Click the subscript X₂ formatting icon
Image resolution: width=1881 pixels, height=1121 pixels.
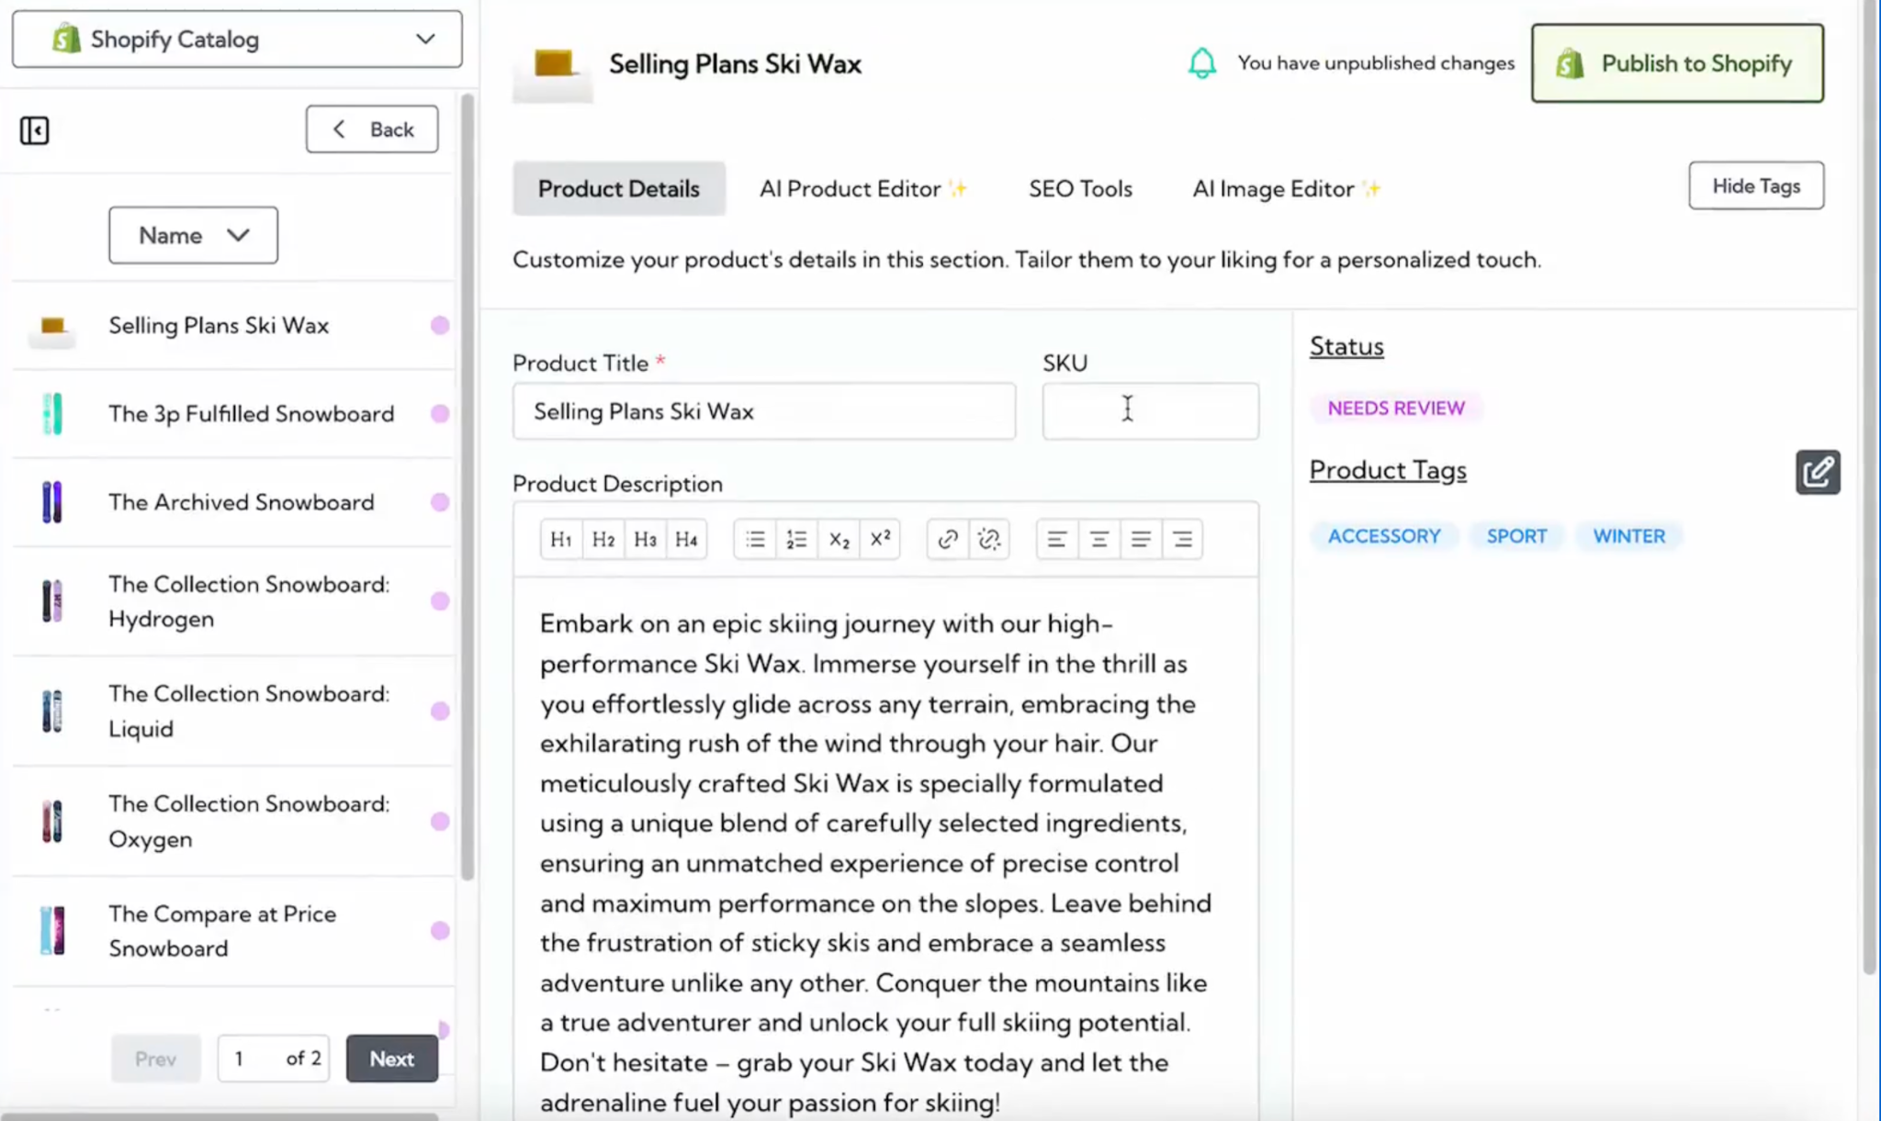(839, 538)
